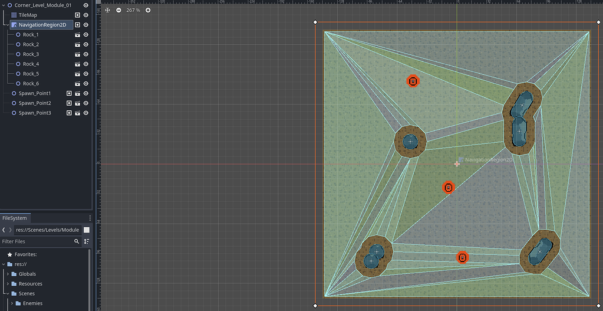Center the view using the center icon
Viewport: 603px width, 311px height.
click(x=107, y=10)
